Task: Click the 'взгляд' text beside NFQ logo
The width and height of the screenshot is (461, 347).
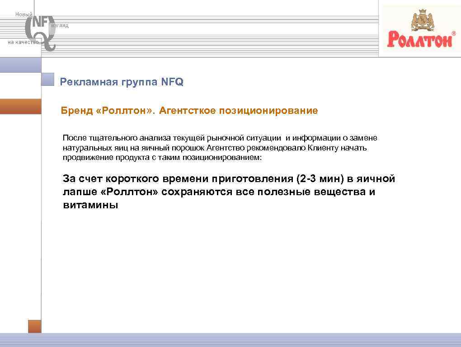Action: [x=60, y=26]
